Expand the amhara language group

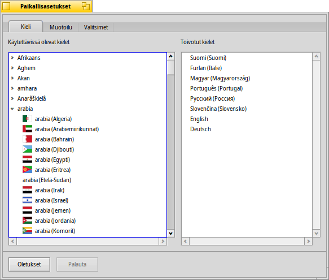click(x=12, y=88)
